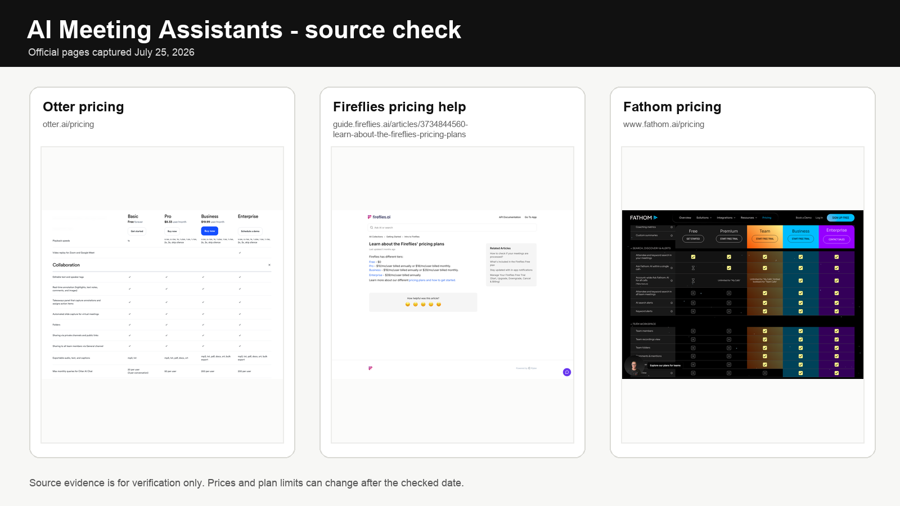Click Premium column X for Team members

pos(729,331)
